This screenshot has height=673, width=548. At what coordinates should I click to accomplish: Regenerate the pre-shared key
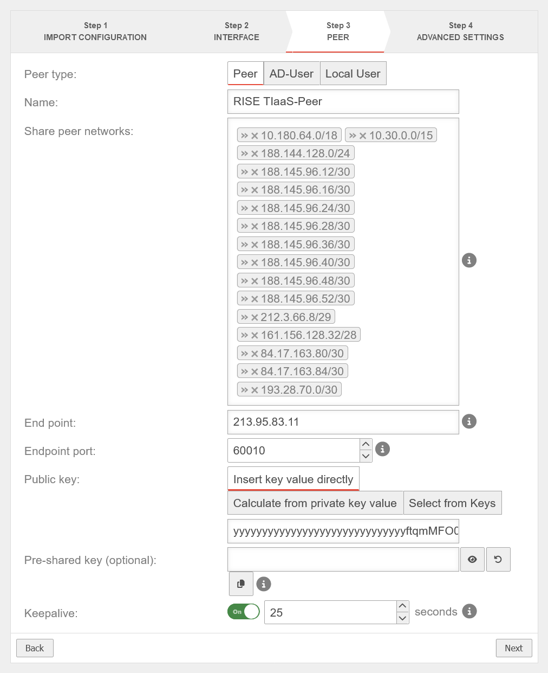pos(498,559)
